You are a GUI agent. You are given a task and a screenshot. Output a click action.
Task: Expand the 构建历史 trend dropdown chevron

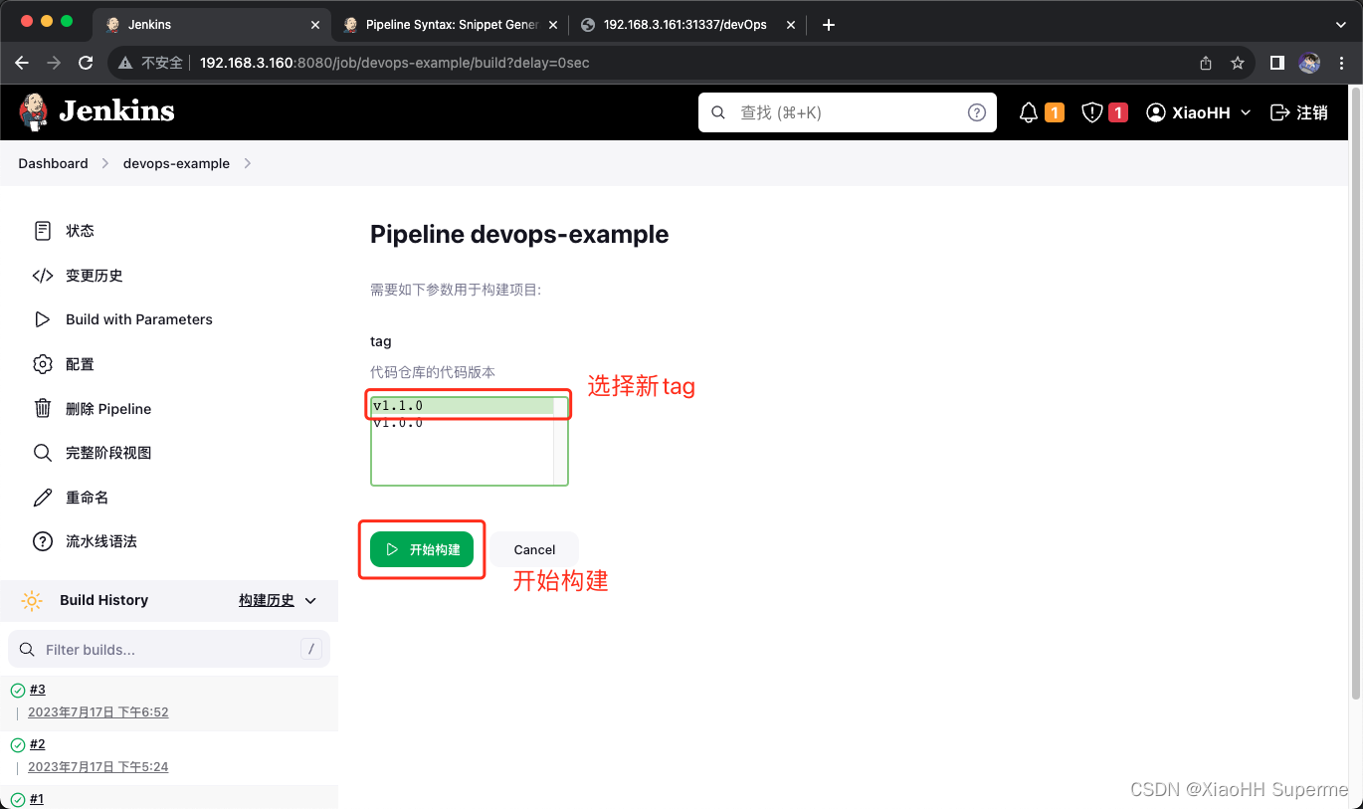[x=310, y=600]
